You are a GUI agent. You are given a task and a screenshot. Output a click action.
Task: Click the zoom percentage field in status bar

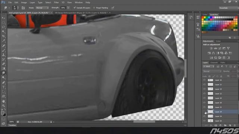point(12,122)
